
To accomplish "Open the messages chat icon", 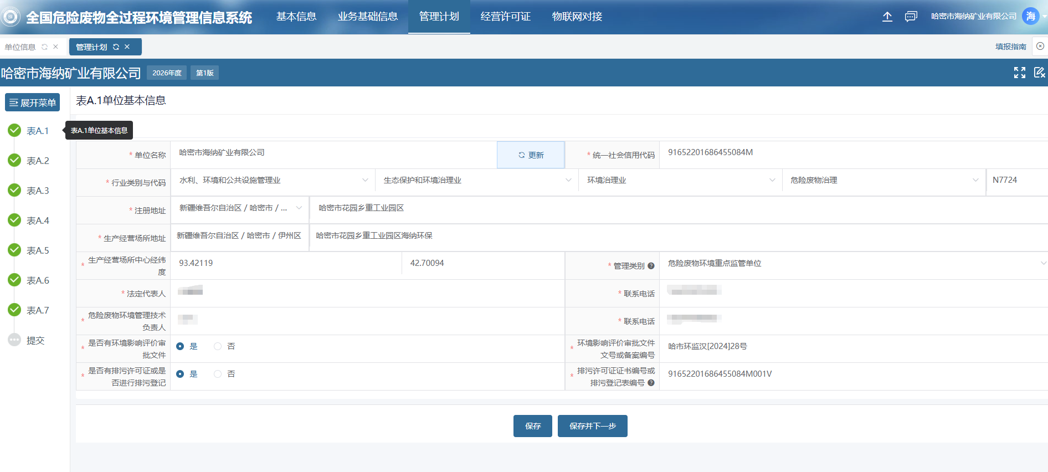I will tap(911, 17).
